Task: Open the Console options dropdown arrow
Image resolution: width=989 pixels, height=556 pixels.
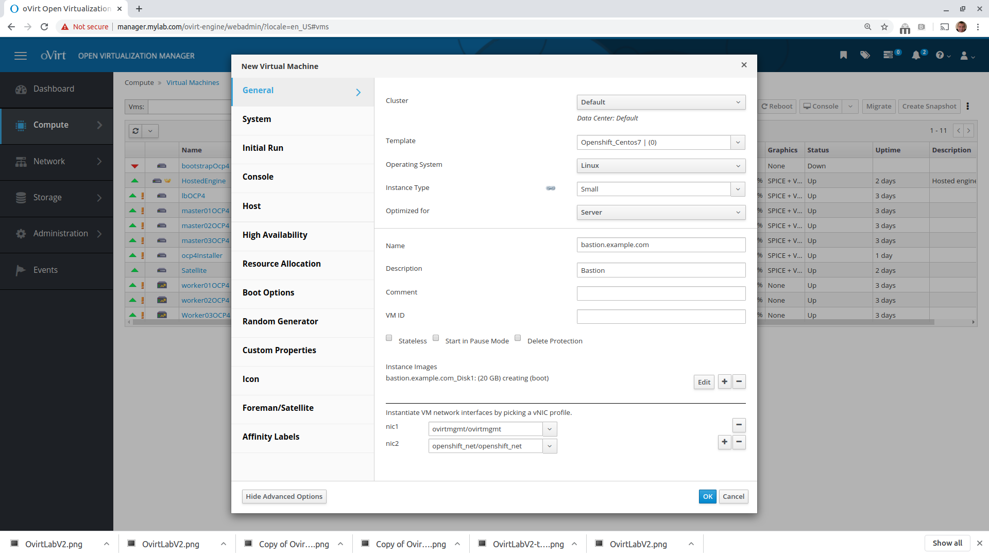Action: tap(850, 106)
